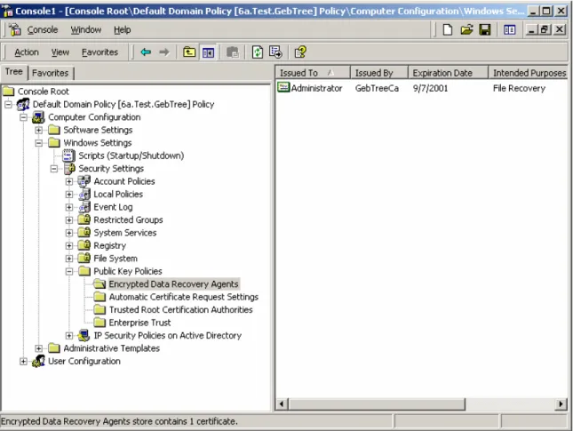
Task: Select Trusted Root Certification Authorities
Action: (x=180, y=309)
